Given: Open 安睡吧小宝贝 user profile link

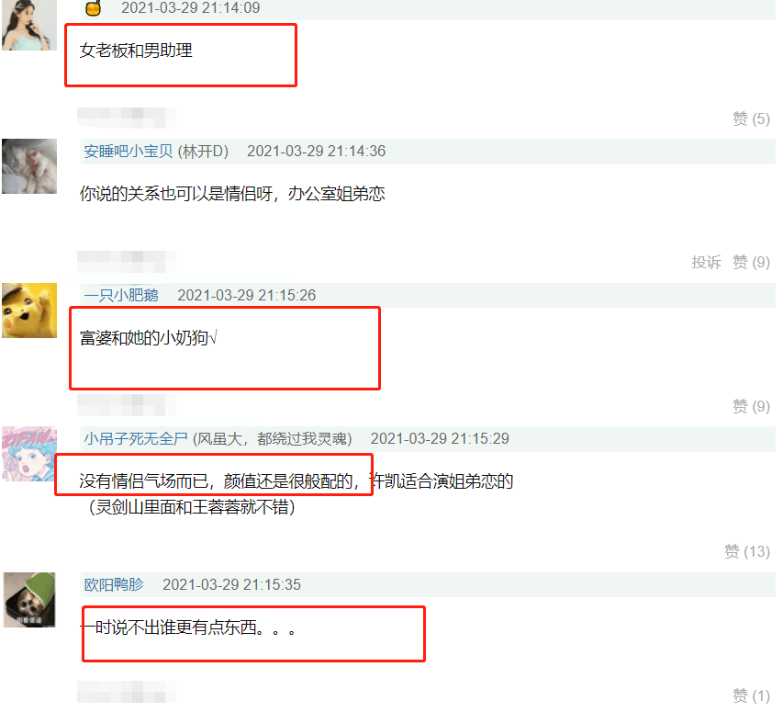Looking at the screenshot, I should [129, 152].
